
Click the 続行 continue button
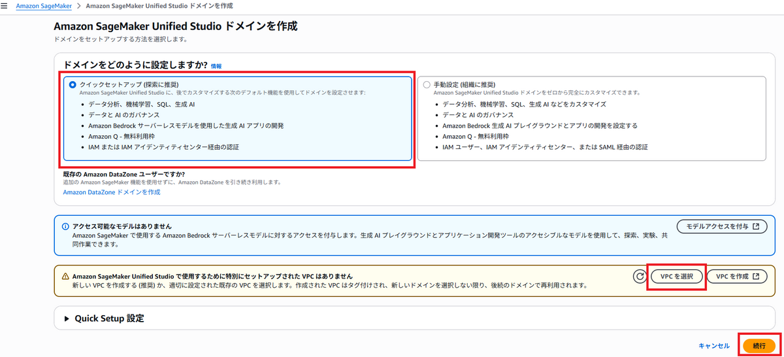759,345
